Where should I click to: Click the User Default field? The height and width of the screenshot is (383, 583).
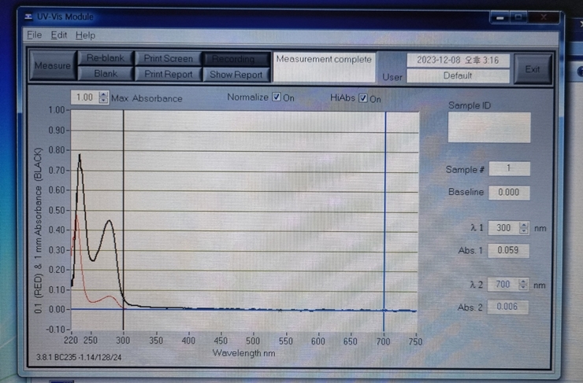point(458,76)
